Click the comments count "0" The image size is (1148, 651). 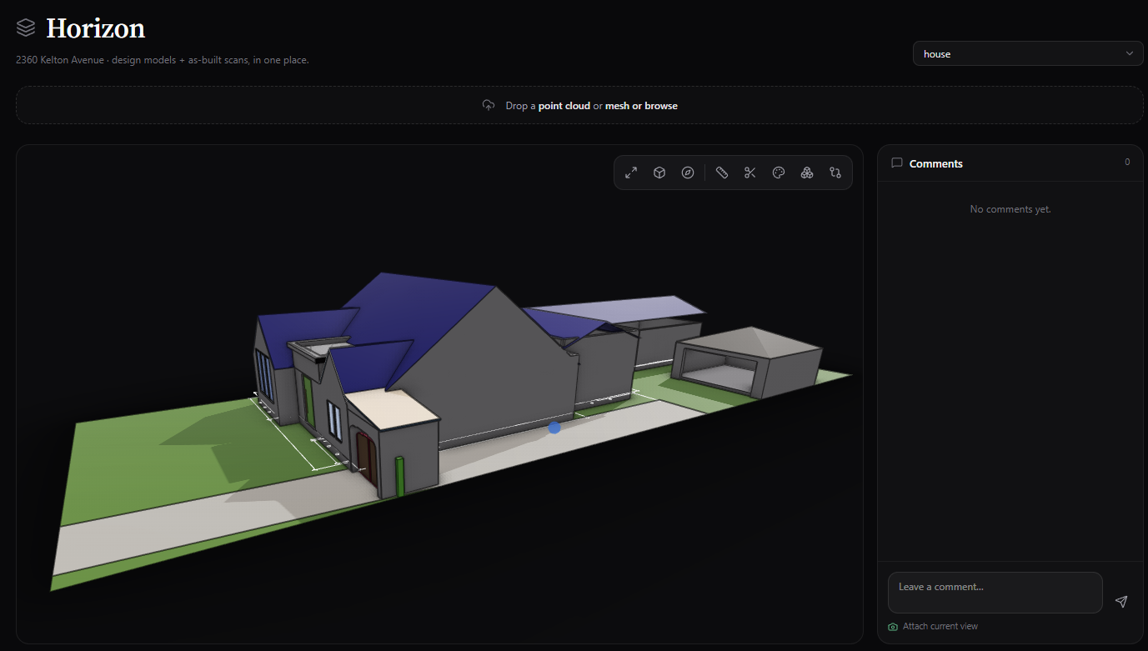click(1127, 163)
